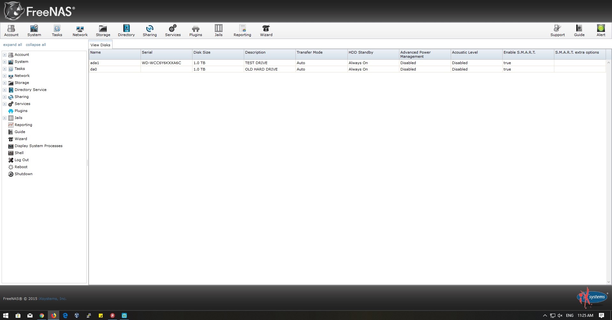Screen dimensions: 612x320
Task: Expand the Directory Service tree node
Action: (x=5, y=90)
